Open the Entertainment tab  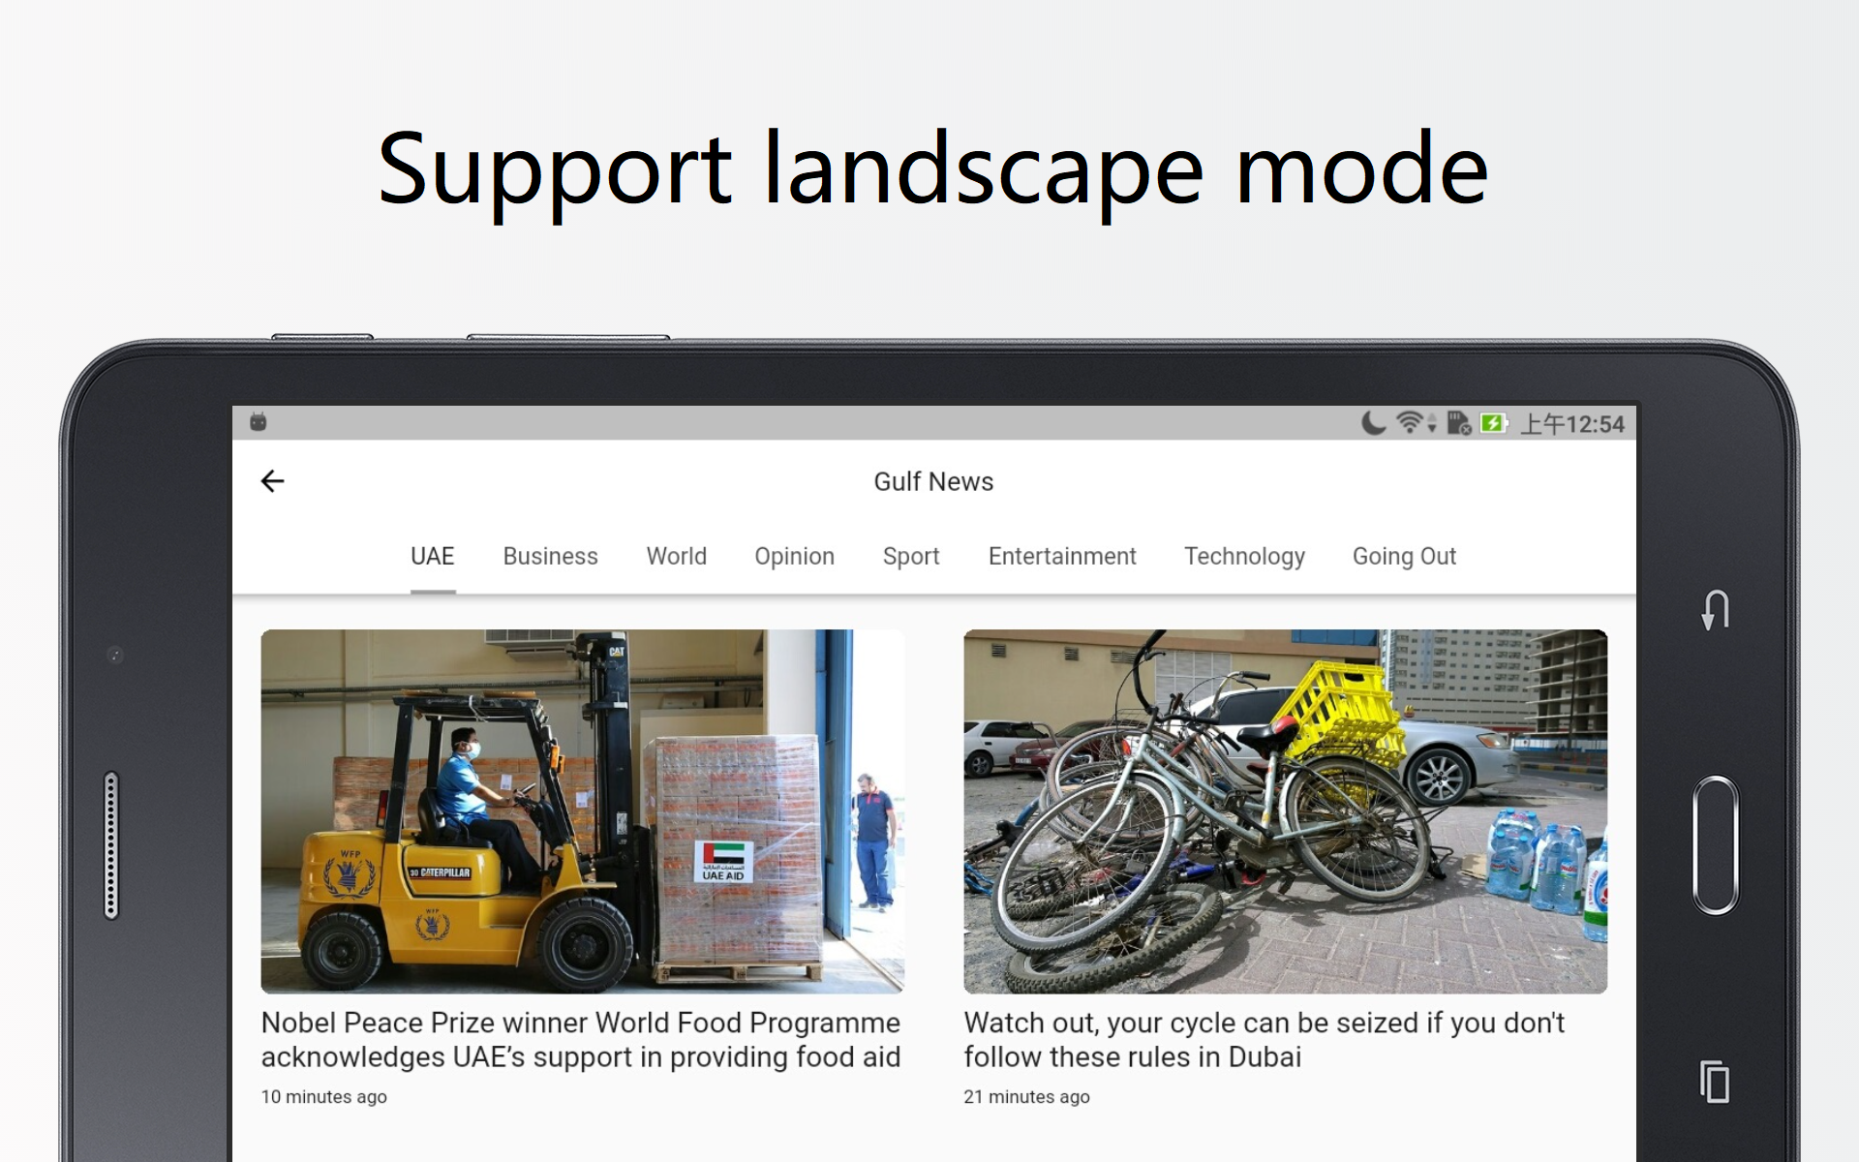(1062, 557)
